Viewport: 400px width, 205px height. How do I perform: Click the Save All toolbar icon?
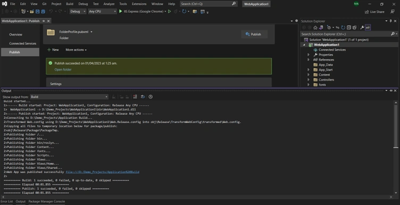[43, 12]
